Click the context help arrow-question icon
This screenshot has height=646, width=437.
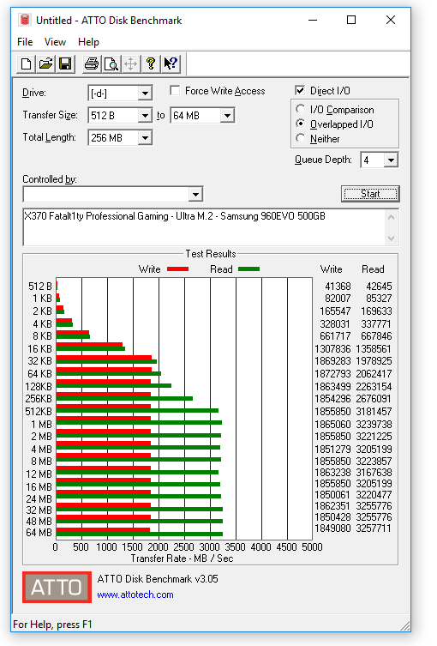[x=171, y=63]
